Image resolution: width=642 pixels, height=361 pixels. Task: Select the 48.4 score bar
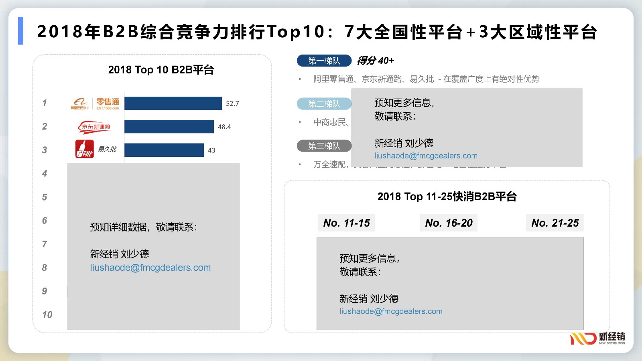[169, 127]
